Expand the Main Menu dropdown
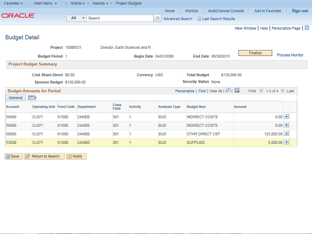 pyautogui.click(x=45, y=3)
